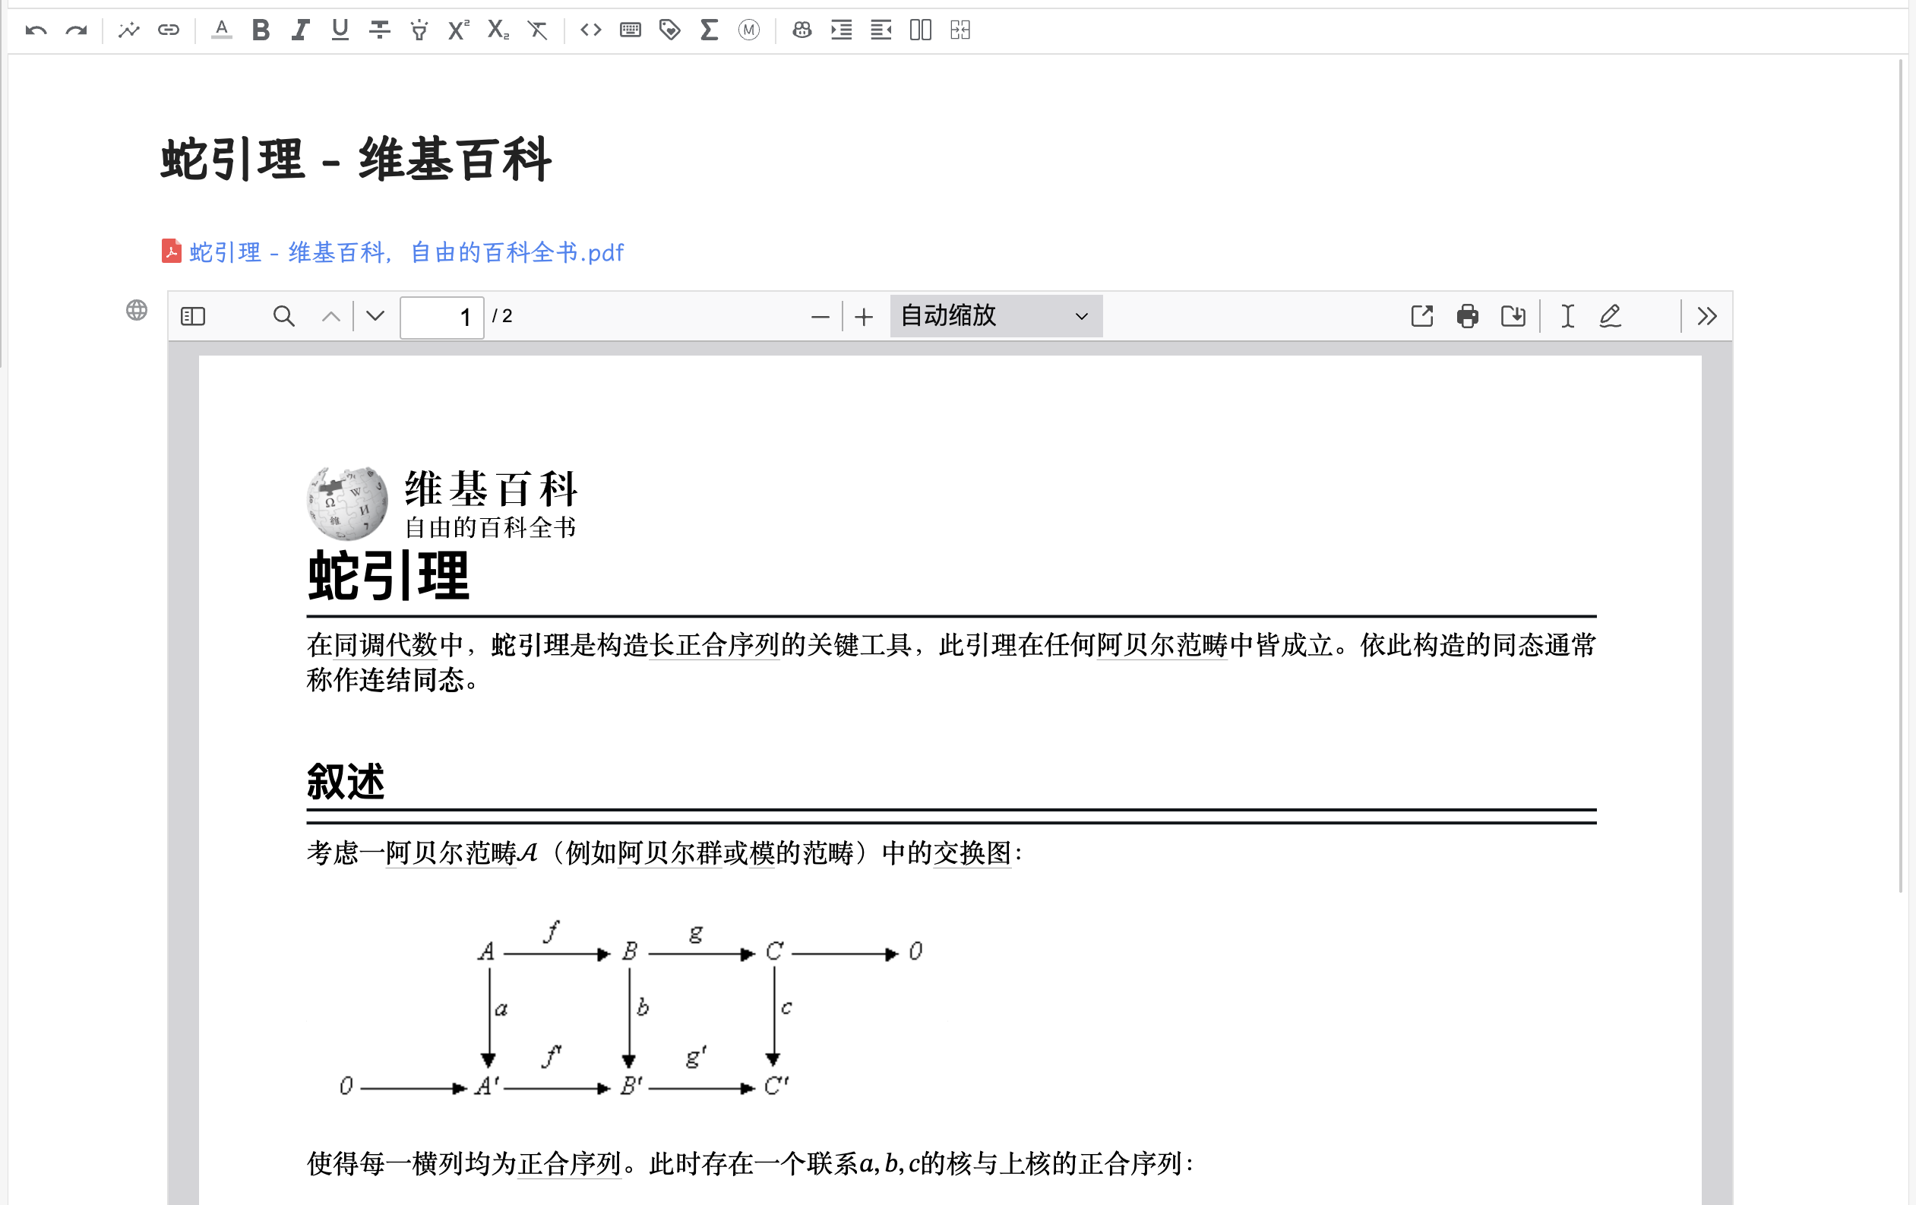The height and width of the screenshot is (1205, 1916).
Task: Toggle the PDF sidebar panel
Action: [x=191, y=316]
